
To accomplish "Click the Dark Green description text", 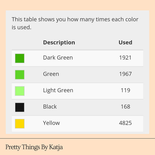I will click(58, 58).
